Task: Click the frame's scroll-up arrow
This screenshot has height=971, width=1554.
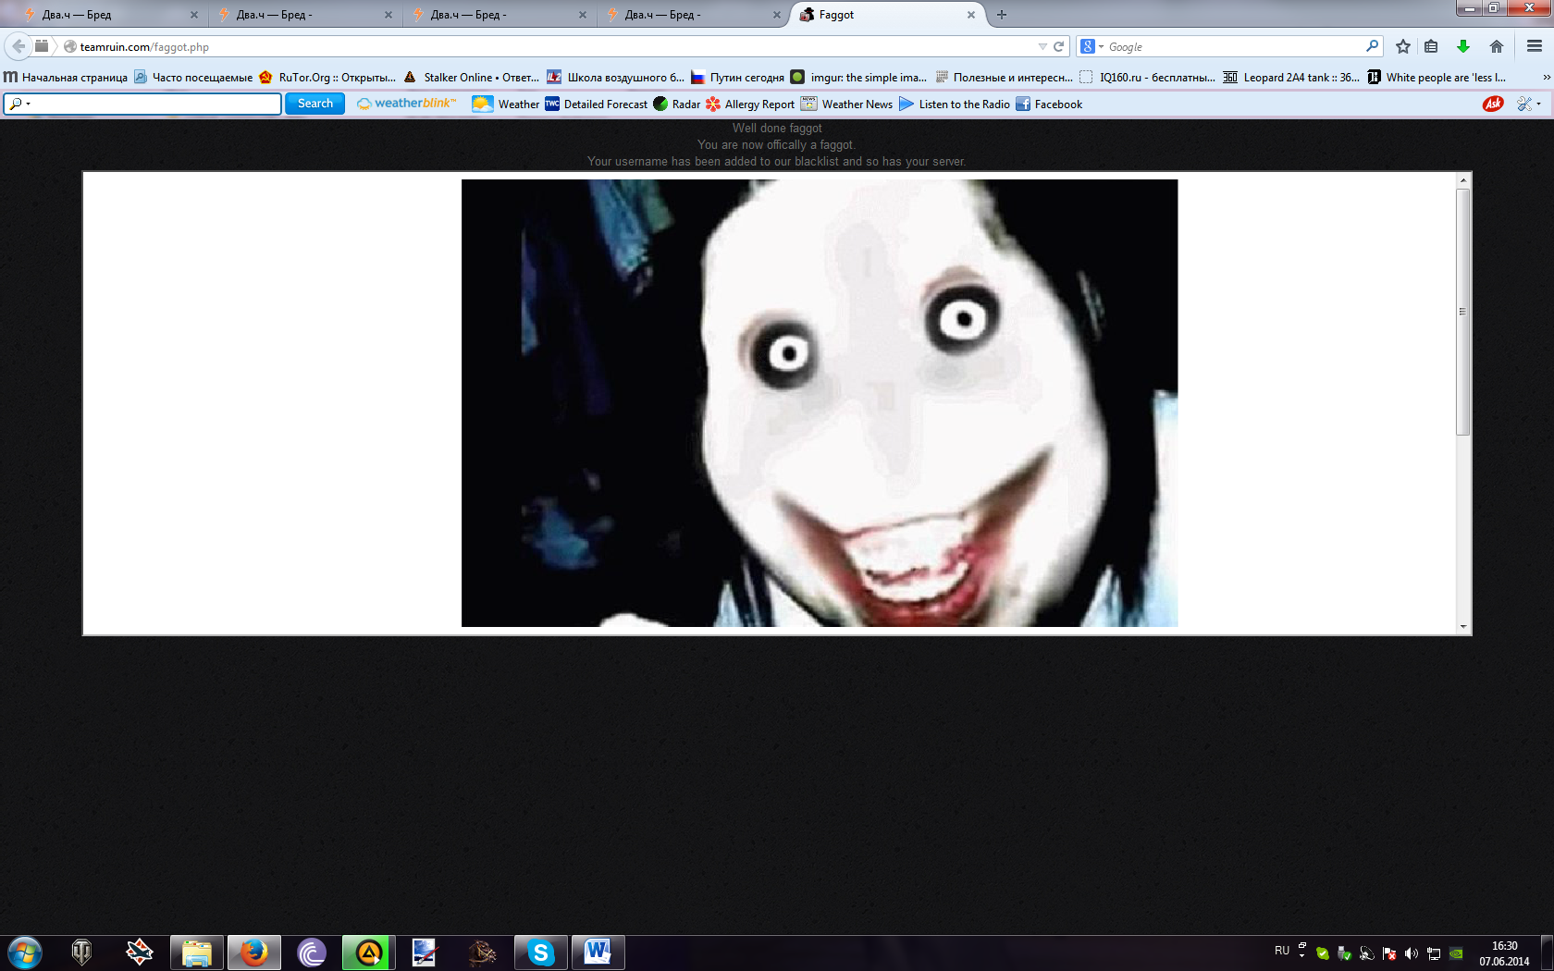Action: point(1463,180)
